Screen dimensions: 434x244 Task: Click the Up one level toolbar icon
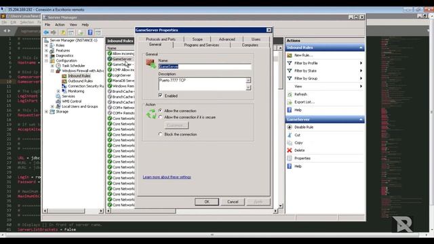point(63,33)
